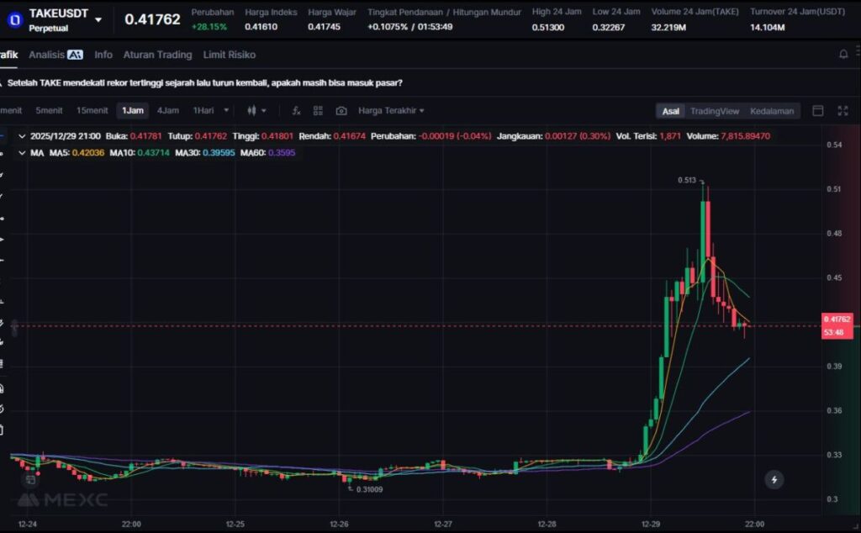Click the chart panel window layout icon

click(817, 111)
